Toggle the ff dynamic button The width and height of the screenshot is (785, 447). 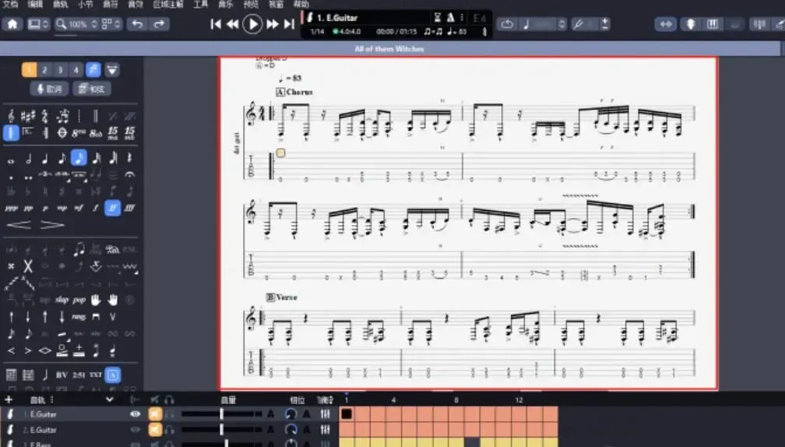pos(113,208)
